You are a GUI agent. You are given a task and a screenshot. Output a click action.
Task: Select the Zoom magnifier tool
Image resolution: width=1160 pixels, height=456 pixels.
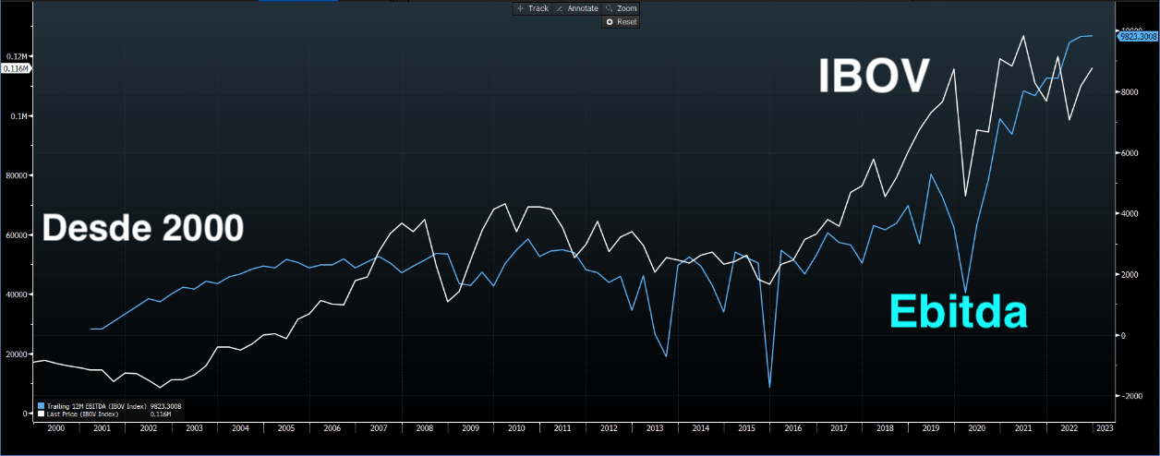pyautogui.click(x=621, y=8)
